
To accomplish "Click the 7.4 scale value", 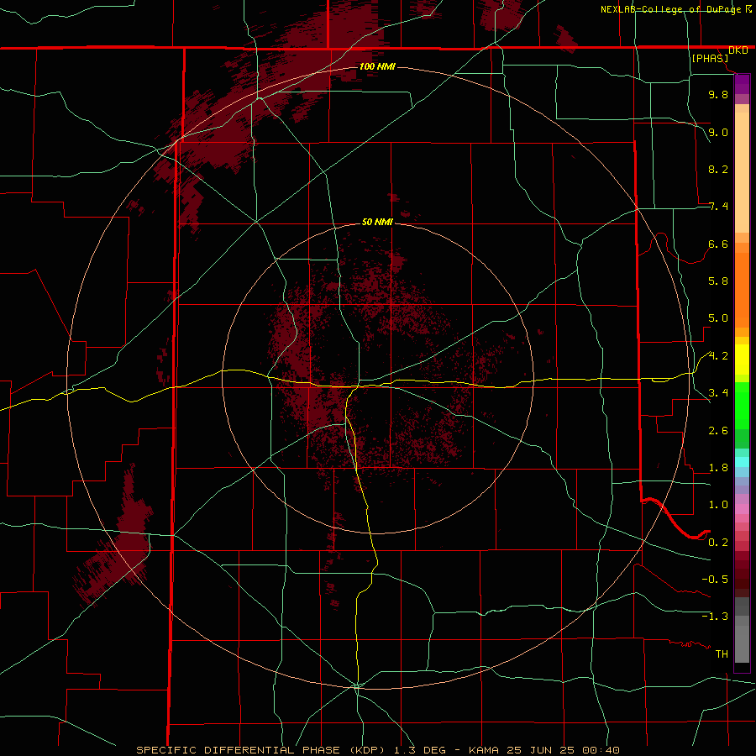I will (718, 207).
